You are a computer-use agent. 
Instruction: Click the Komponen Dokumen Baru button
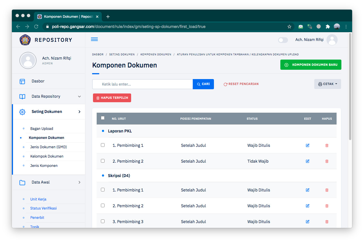[311, 65]
